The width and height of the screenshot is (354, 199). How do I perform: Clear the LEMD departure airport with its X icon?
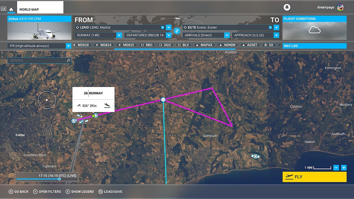click(162, 27)
